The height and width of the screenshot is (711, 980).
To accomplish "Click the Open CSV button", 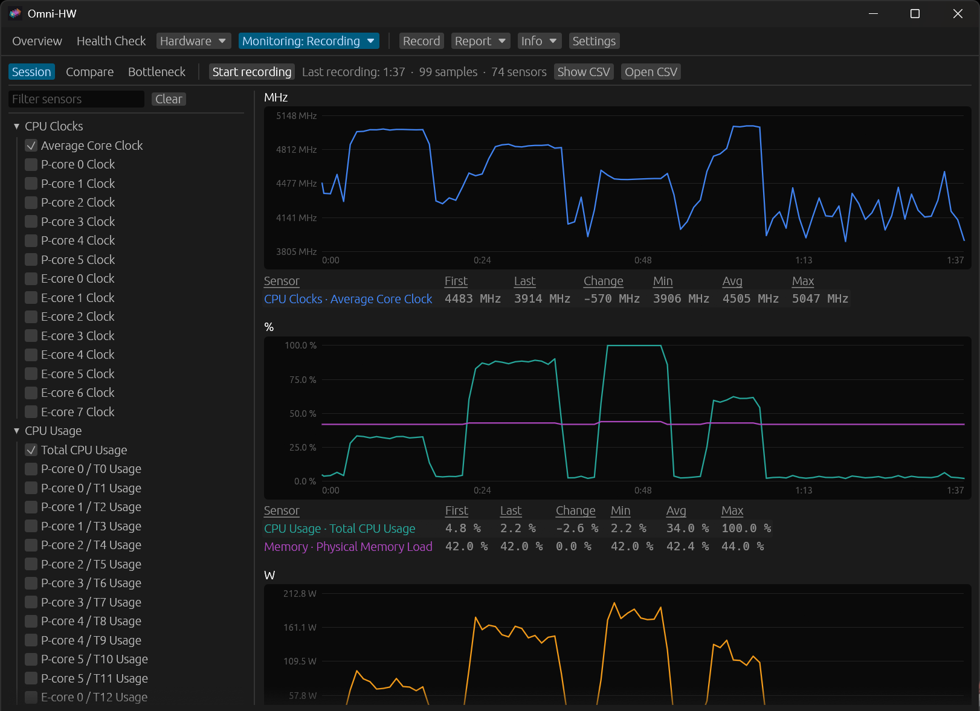I will 651,72.
